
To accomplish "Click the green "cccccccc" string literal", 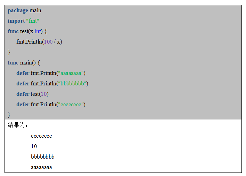I will [x=71, y=105].
